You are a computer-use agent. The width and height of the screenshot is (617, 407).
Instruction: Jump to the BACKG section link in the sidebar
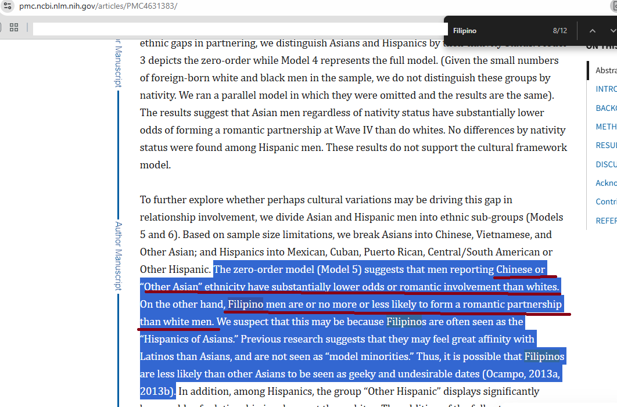tap(606, 108)
